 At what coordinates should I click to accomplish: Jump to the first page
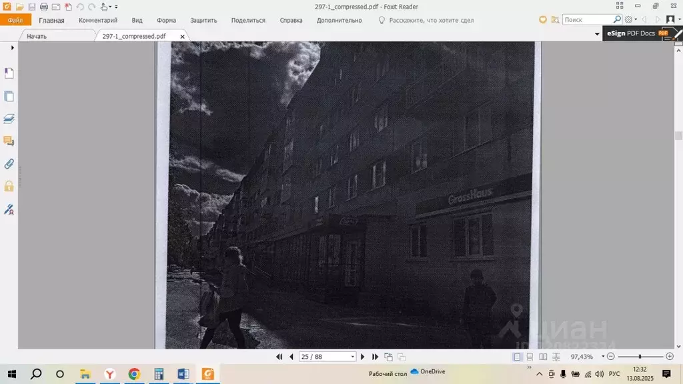click(279, 357)
